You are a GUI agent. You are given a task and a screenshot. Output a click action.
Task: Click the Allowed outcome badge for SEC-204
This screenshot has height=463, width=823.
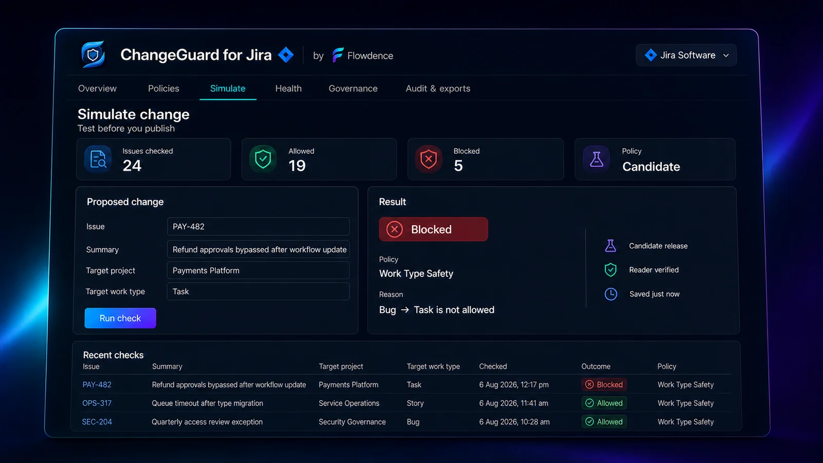pos(604,422)
